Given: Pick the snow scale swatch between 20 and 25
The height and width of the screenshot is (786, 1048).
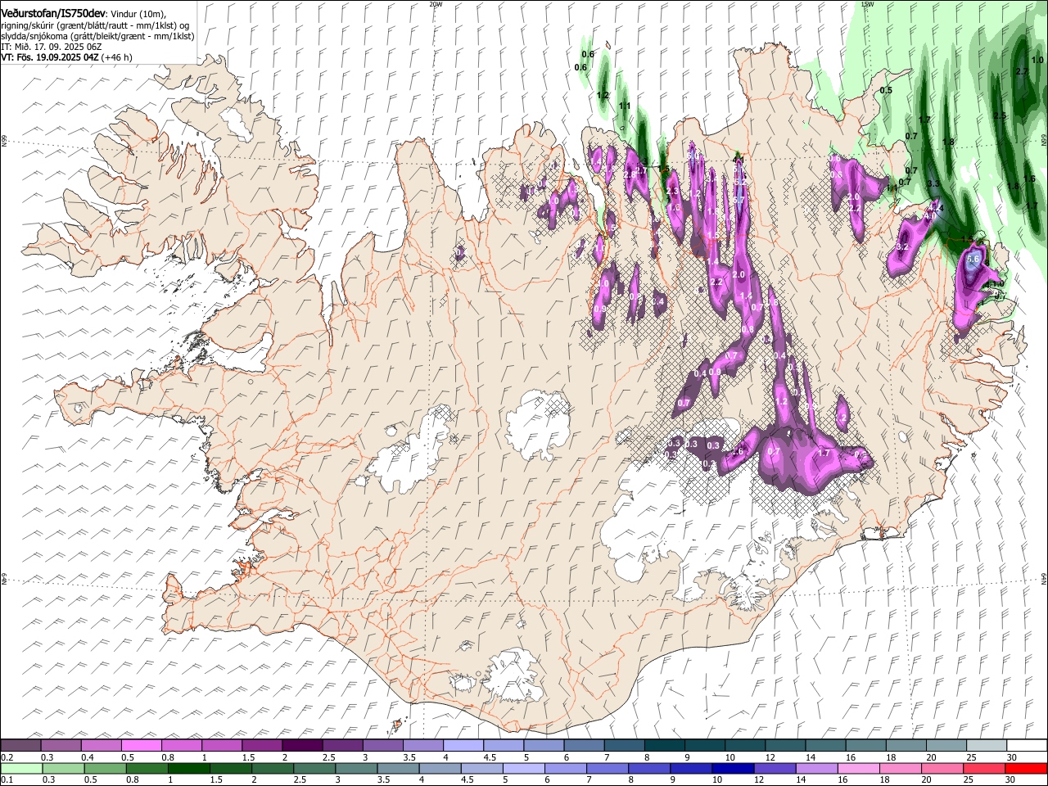Looking at the screenshot, I should tap(947, 745).
